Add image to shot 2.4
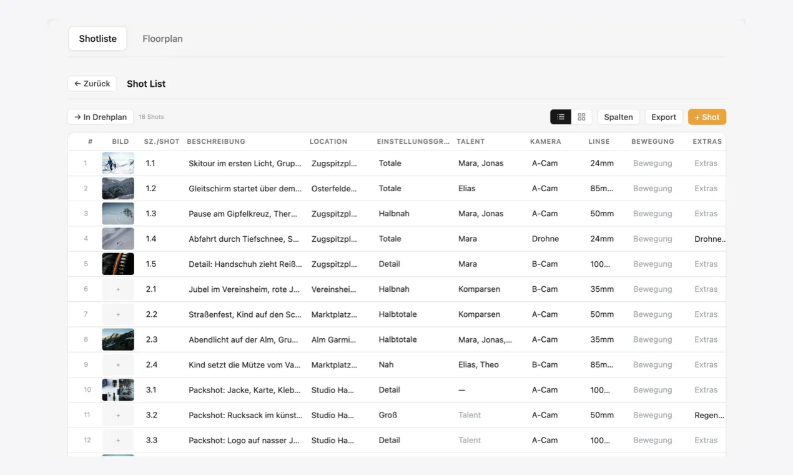Image resolution: width=793 pixels, height=475 pixels. 118,365
